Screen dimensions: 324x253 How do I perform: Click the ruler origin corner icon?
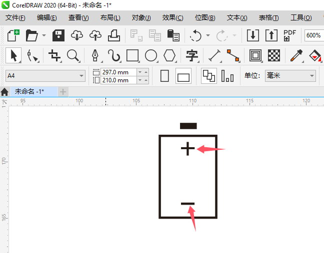tap(4, 102)
